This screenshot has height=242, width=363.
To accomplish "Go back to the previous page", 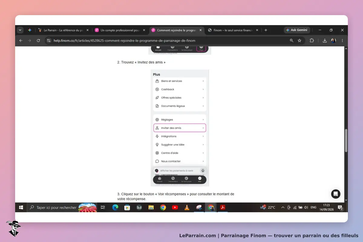I will click(x=21, y=41).
